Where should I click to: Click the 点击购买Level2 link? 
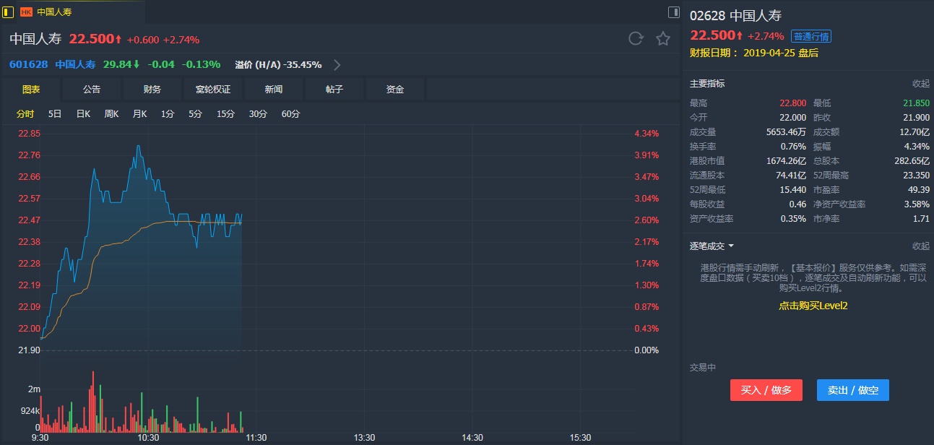[x=813, y=306]
